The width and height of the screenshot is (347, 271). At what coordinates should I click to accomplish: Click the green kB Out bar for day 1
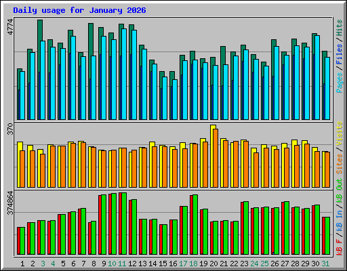pyautogui.click(x=22, y=241)
